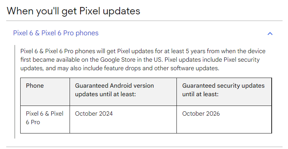Click the Pixel 6 & Pixel 6 Pro phones heading
The width and height of the screenshot is (288, 149).
coord(56,33)
